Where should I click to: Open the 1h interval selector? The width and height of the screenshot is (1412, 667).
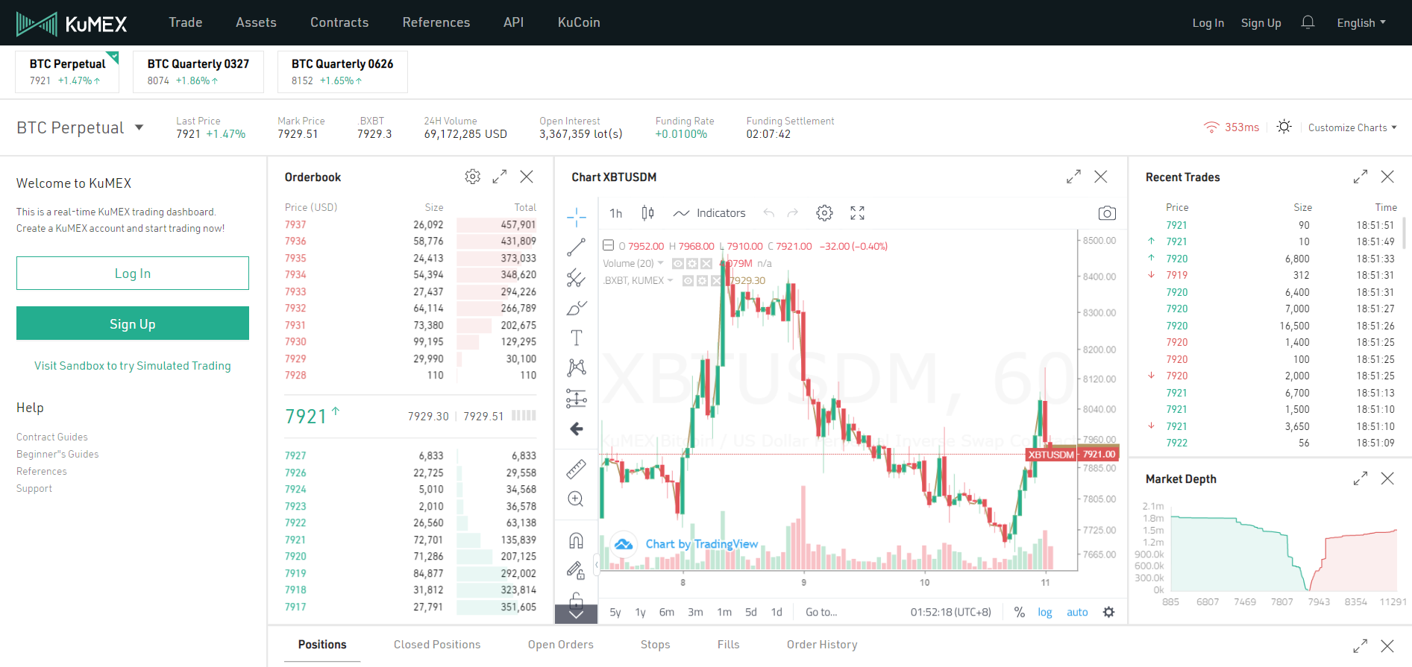tap(616, 213)
